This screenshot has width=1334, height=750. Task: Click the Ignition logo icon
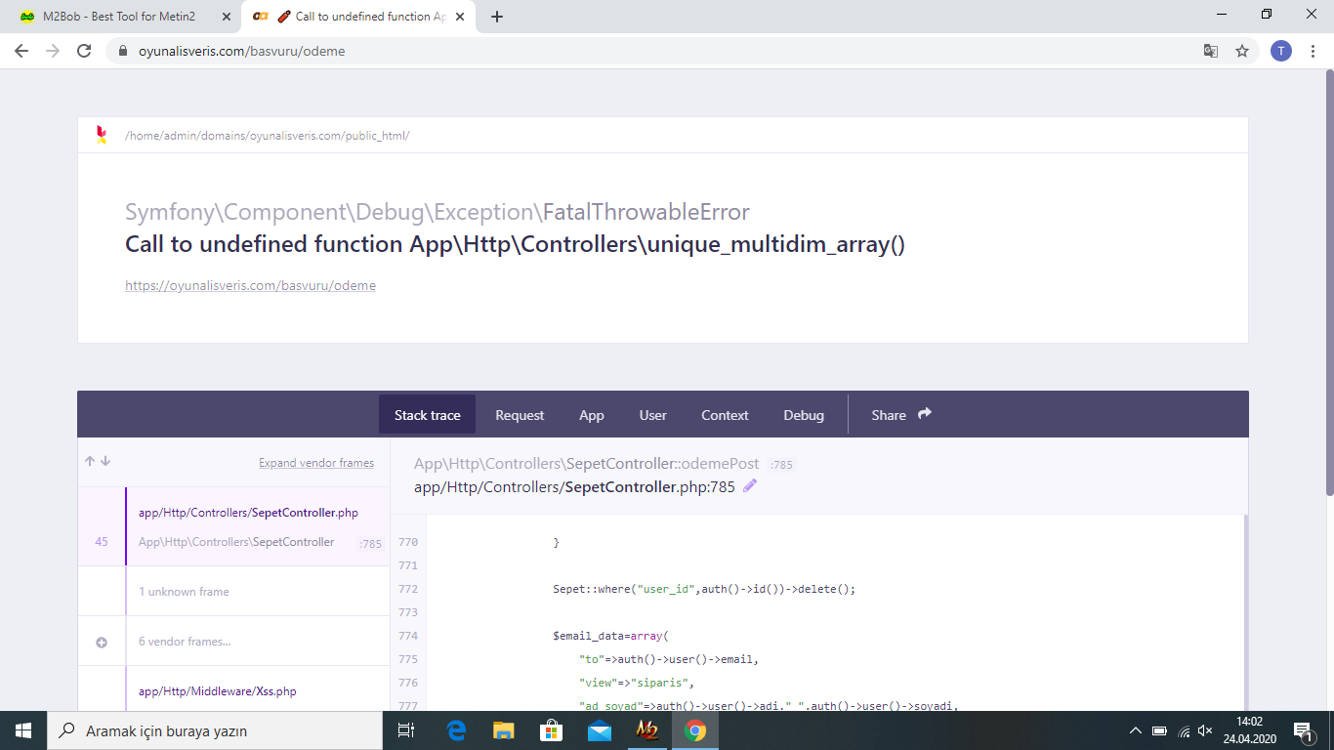[x=102, y=135]
